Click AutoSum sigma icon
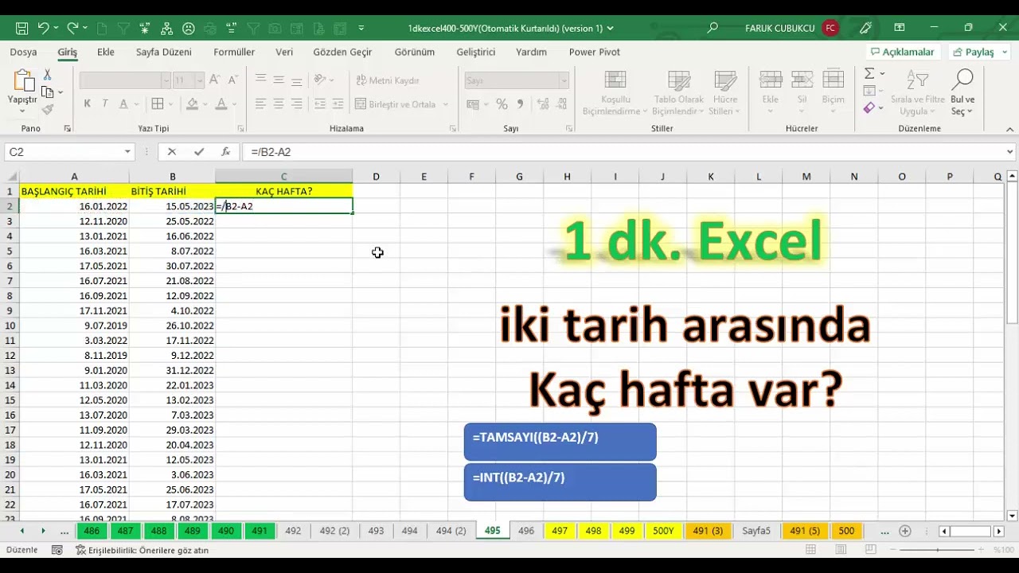1019x573 pixels. click(x=869, y=73)
